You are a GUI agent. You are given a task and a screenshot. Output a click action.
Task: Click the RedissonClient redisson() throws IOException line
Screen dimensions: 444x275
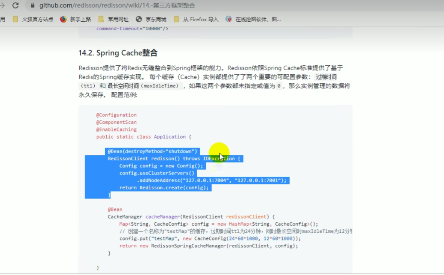pyautogui.click(x=174, y=158)
